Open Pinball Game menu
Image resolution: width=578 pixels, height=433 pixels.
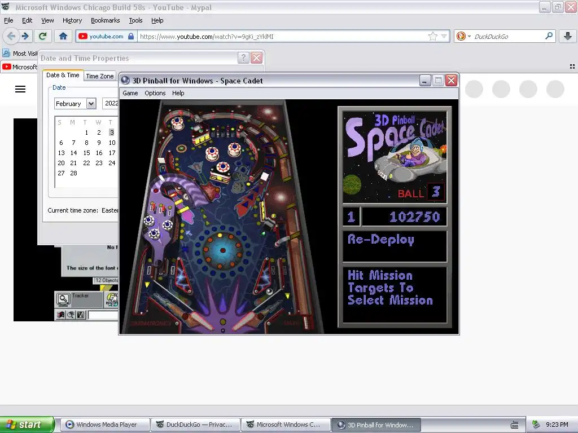coord(130,93)
